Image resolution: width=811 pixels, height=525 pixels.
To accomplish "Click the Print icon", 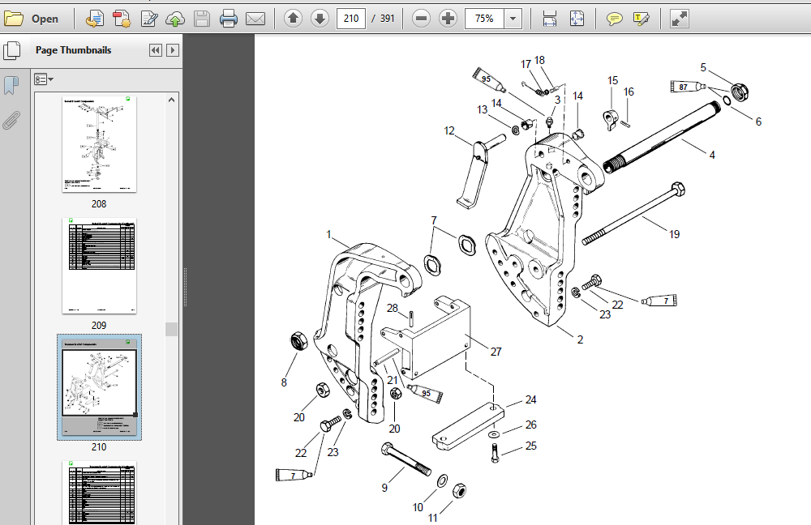I will pyautogui.click(x=229, y=19).
